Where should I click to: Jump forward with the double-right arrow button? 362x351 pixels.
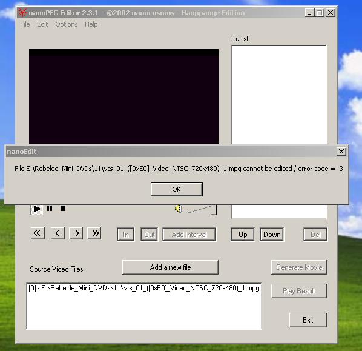(x=94, y=233)
